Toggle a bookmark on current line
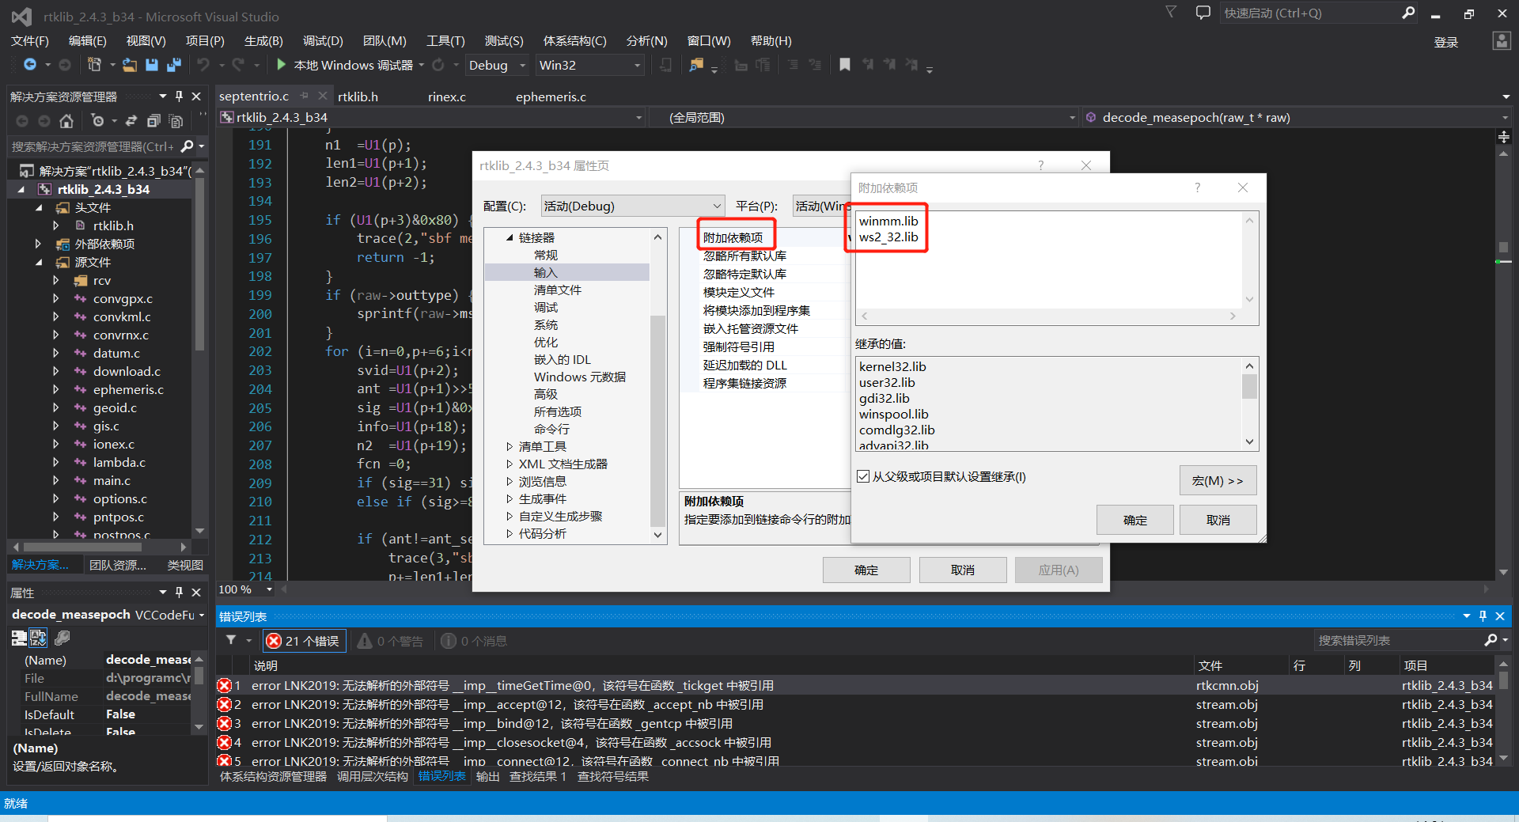The height and width of the screenshot is (822, 1519). click(x=844, y=65)
